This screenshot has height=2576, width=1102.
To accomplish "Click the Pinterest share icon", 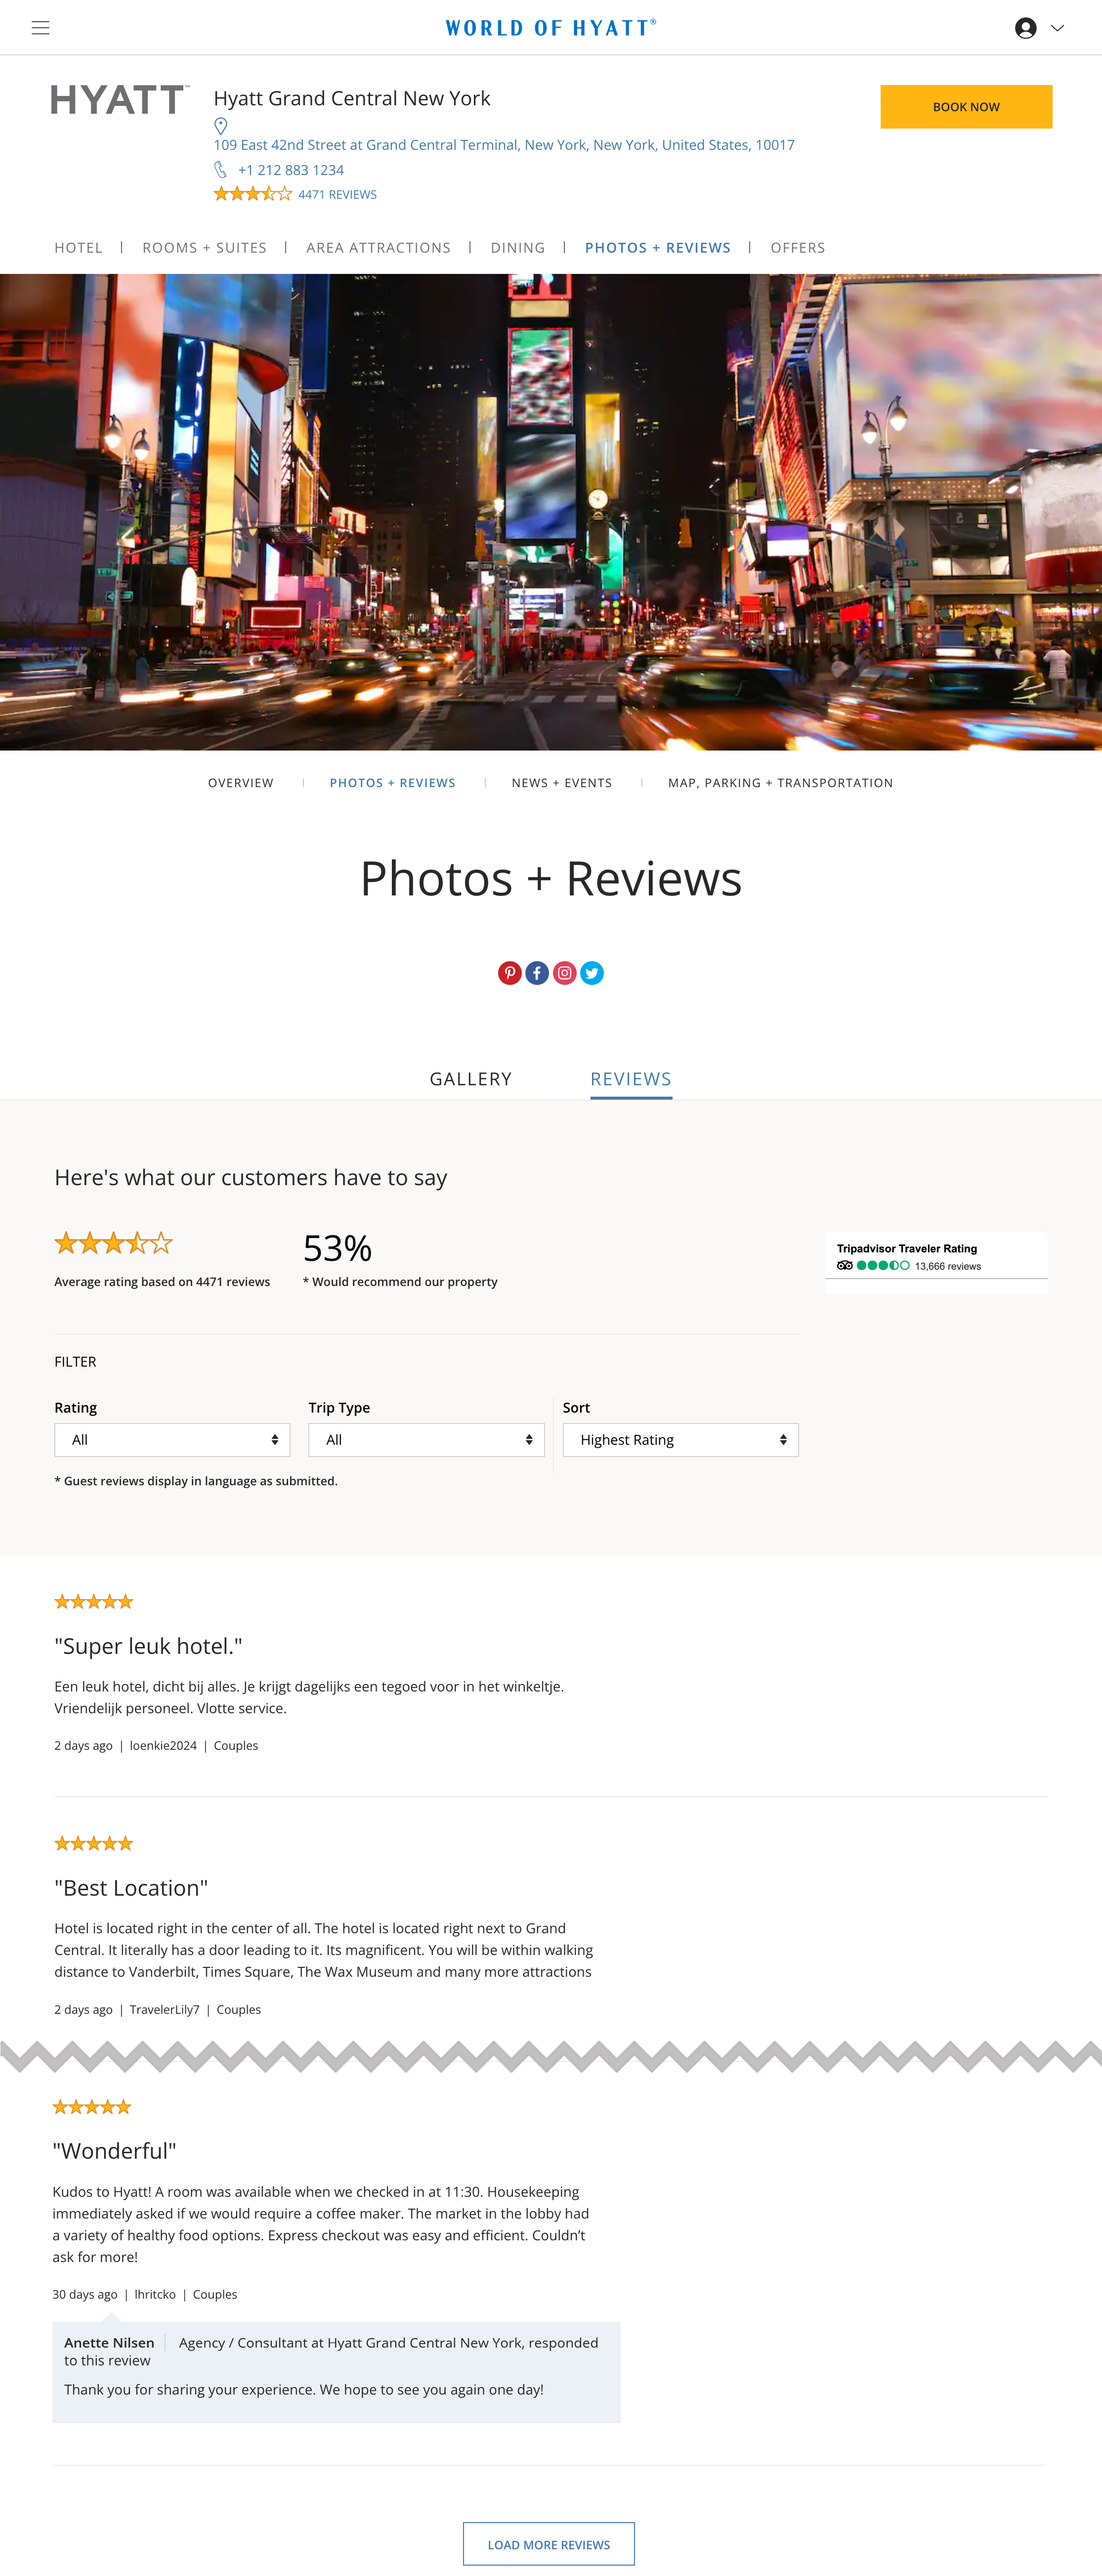I will 509,973.
